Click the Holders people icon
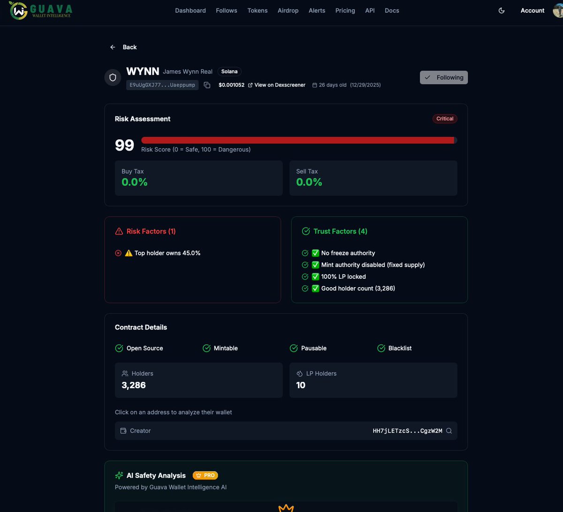The width and height of the screenshot is (563, 512). (125, 374)
